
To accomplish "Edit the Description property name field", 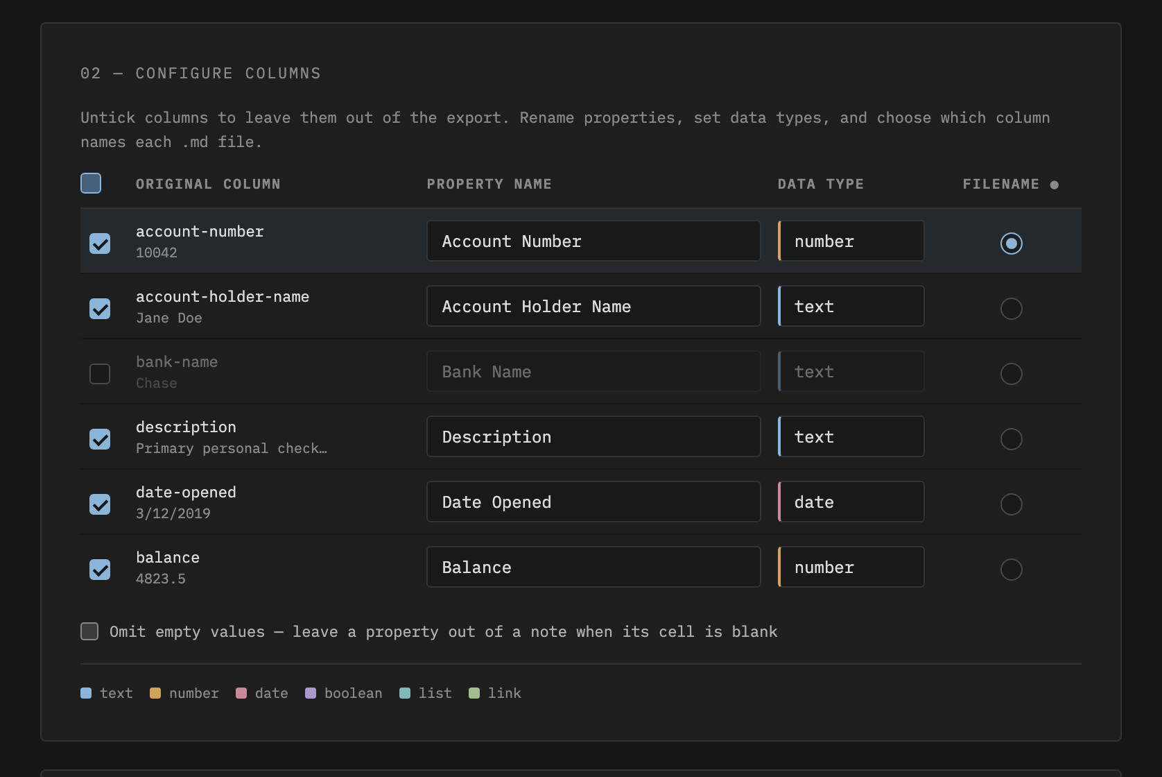I will click(593, 436).
